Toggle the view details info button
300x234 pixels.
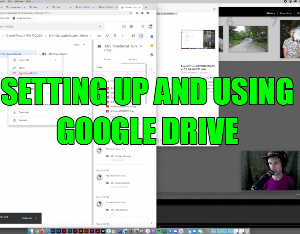coord(141,36)
